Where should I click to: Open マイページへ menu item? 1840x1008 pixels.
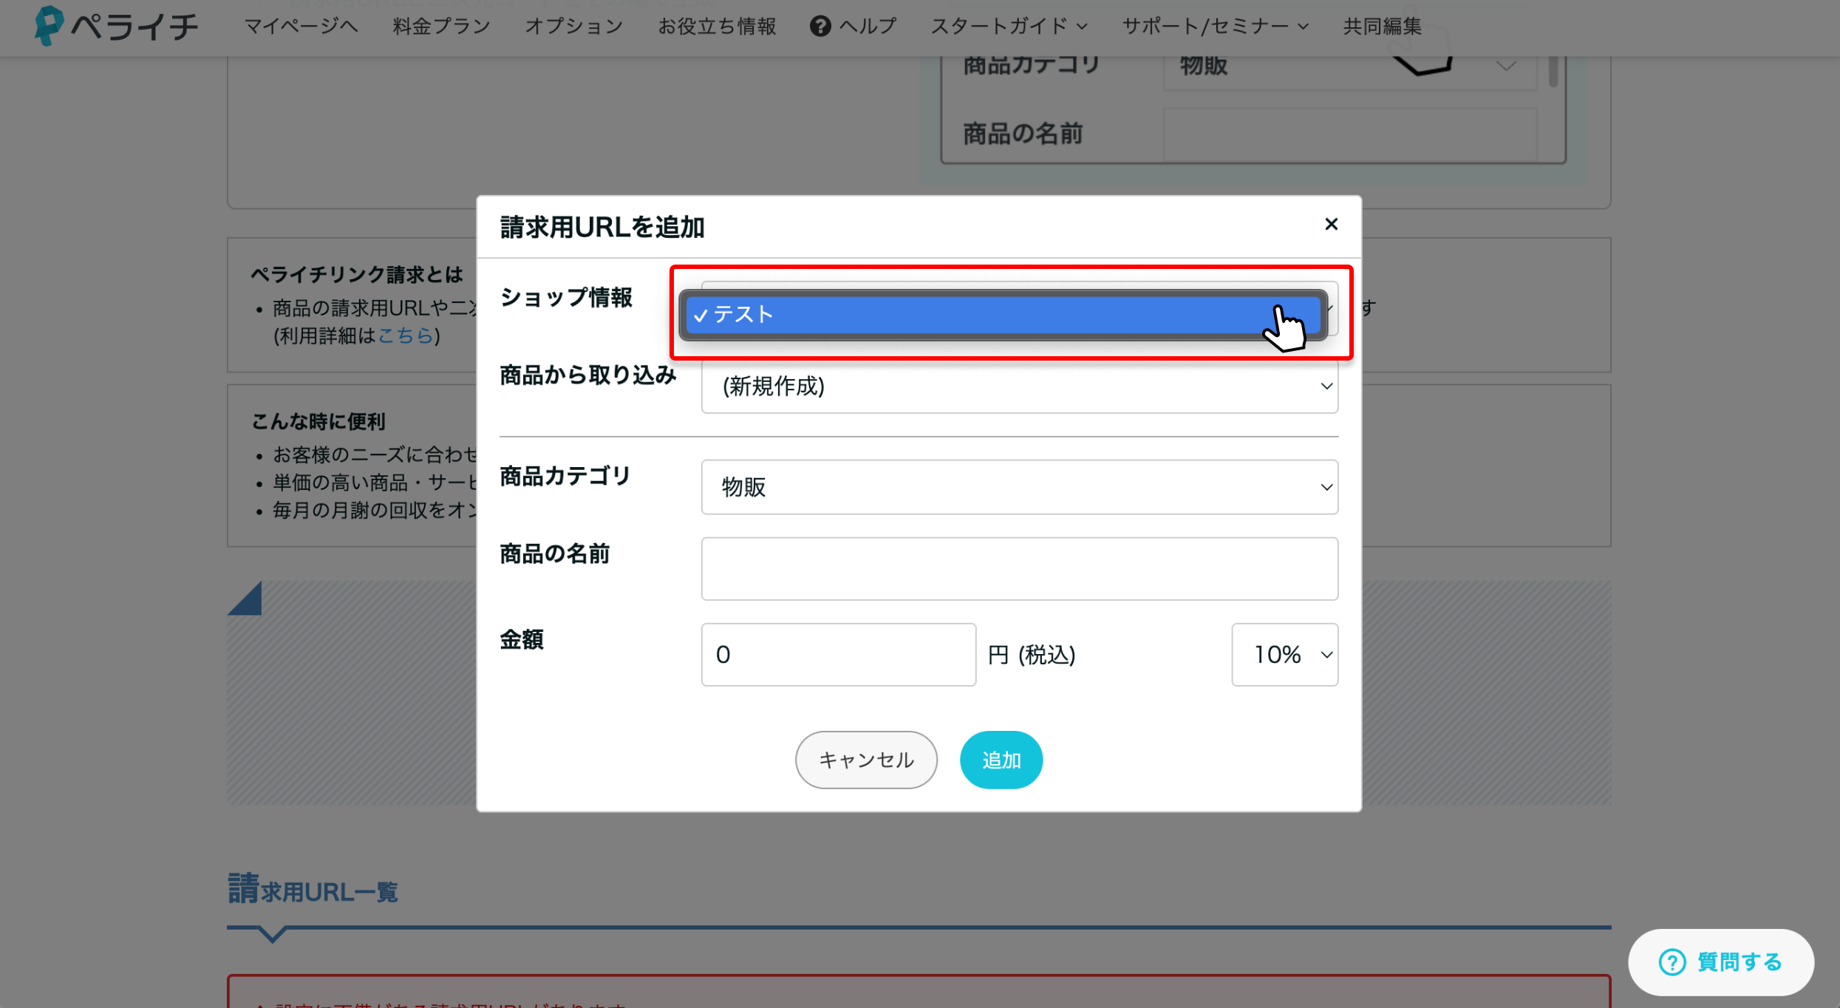point(301,27)
